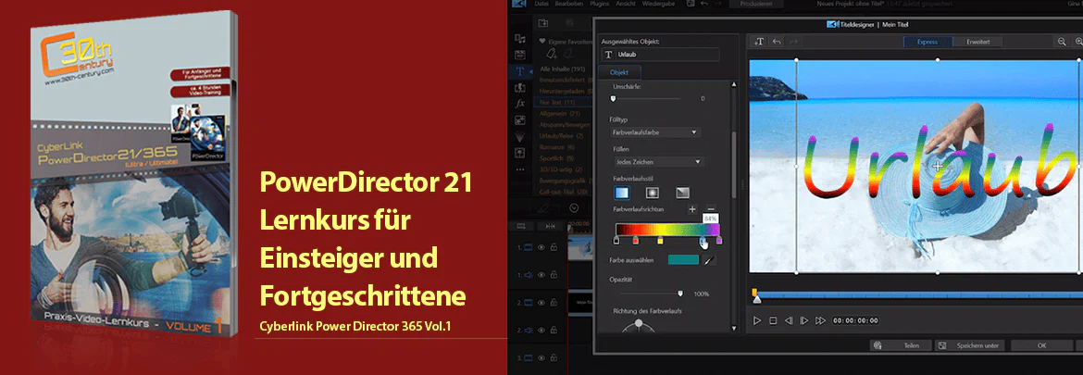Image resolution: width=1083 pixels, height=375 pixels.
Task: Click the OK button
Action: coord(1041,345)
